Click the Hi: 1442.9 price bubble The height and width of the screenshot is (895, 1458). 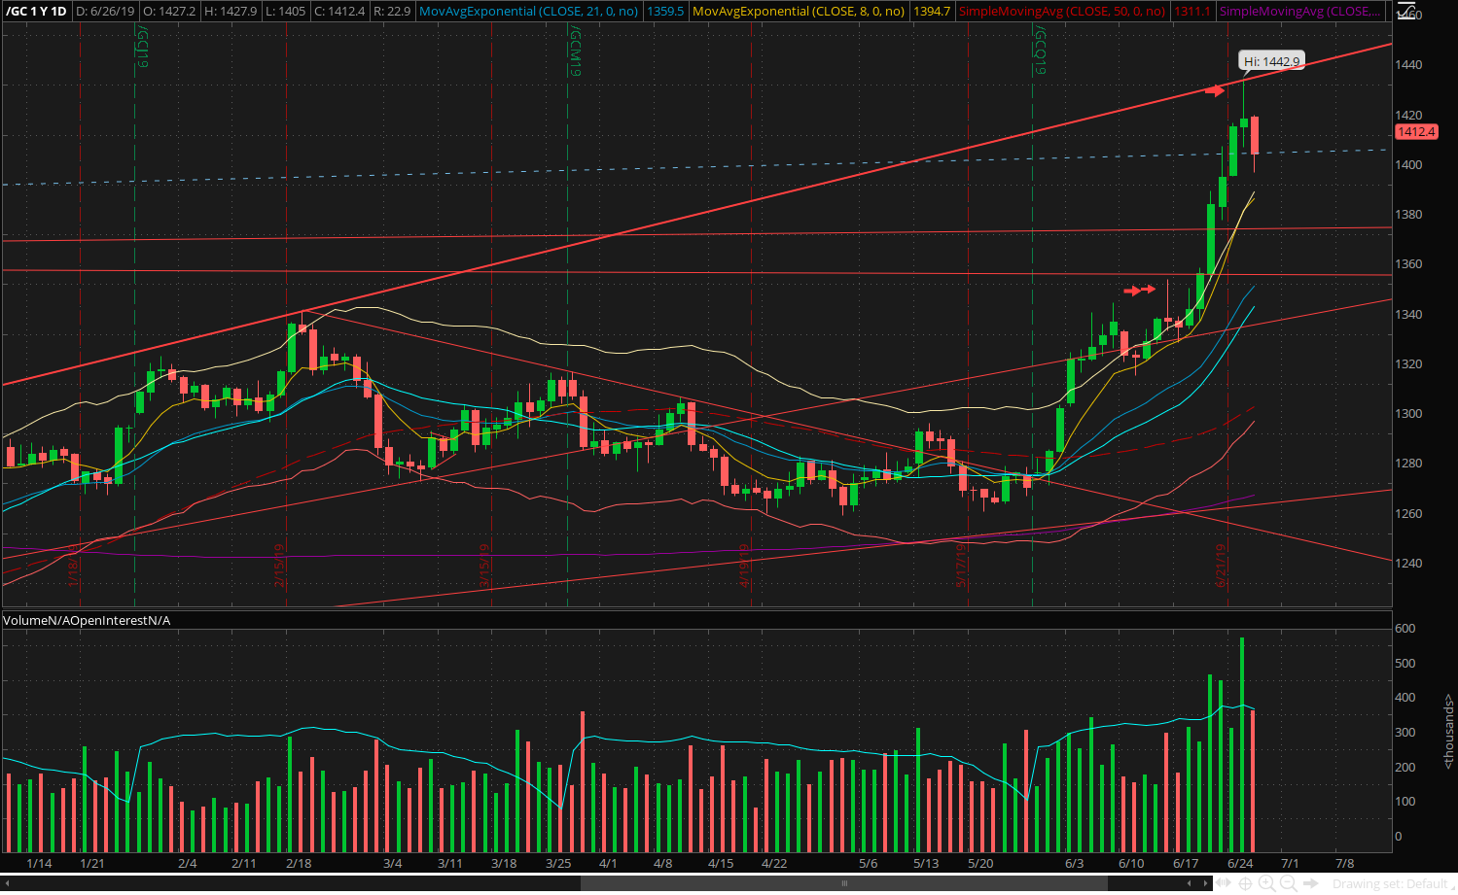[1271, 61]
